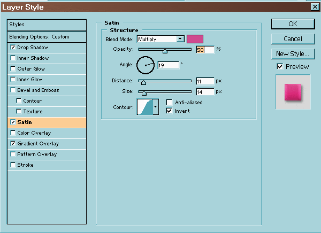Toggle the Drop Shadow checkbox
Screen dimensions: 321x233
click(13, 48)
